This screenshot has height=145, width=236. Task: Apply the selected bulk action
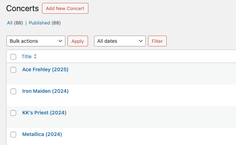(78, 41)
